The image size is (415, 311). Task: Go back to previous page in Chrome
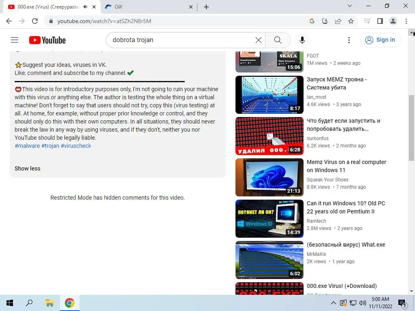pyautogui.click(x=9, y=21)
